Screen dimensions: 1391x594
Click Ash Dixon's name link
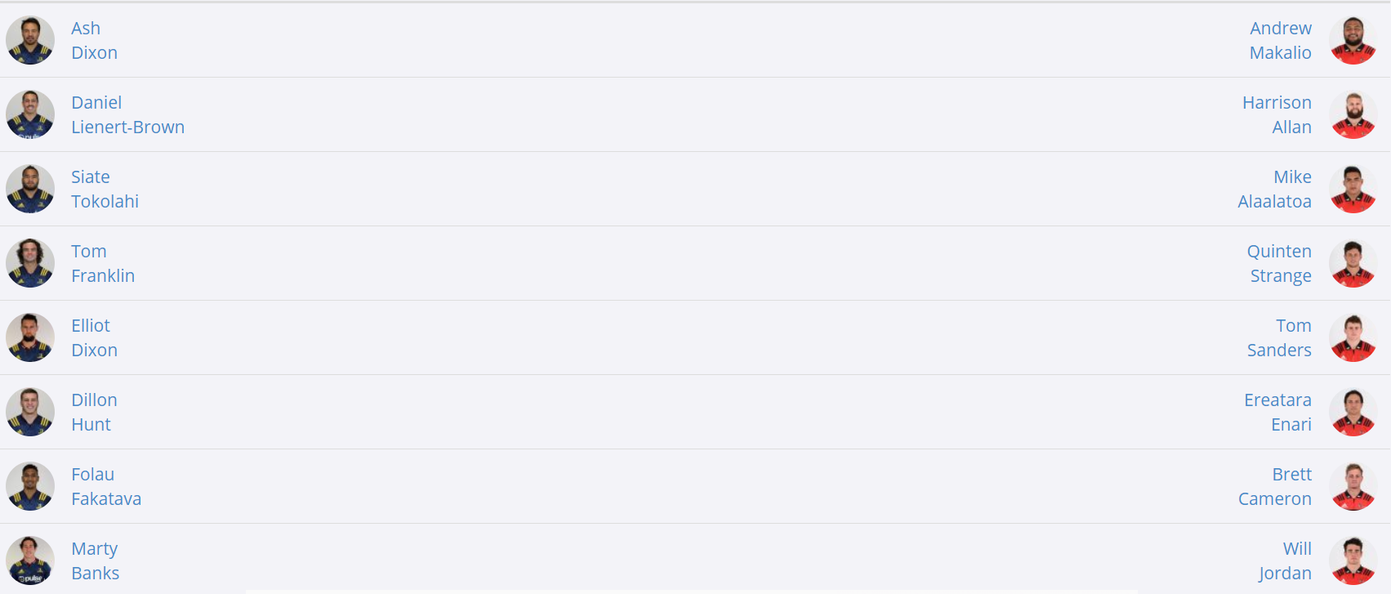click(94, 41)
